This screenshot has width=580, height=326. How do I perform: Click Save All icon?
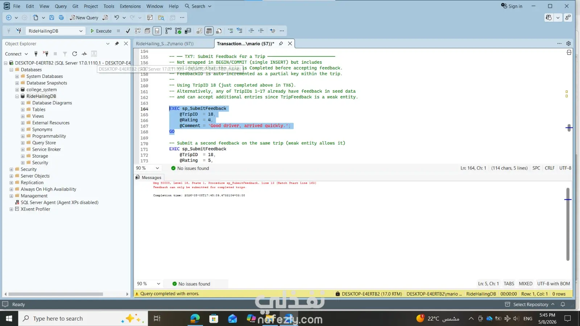click(61, 17)
